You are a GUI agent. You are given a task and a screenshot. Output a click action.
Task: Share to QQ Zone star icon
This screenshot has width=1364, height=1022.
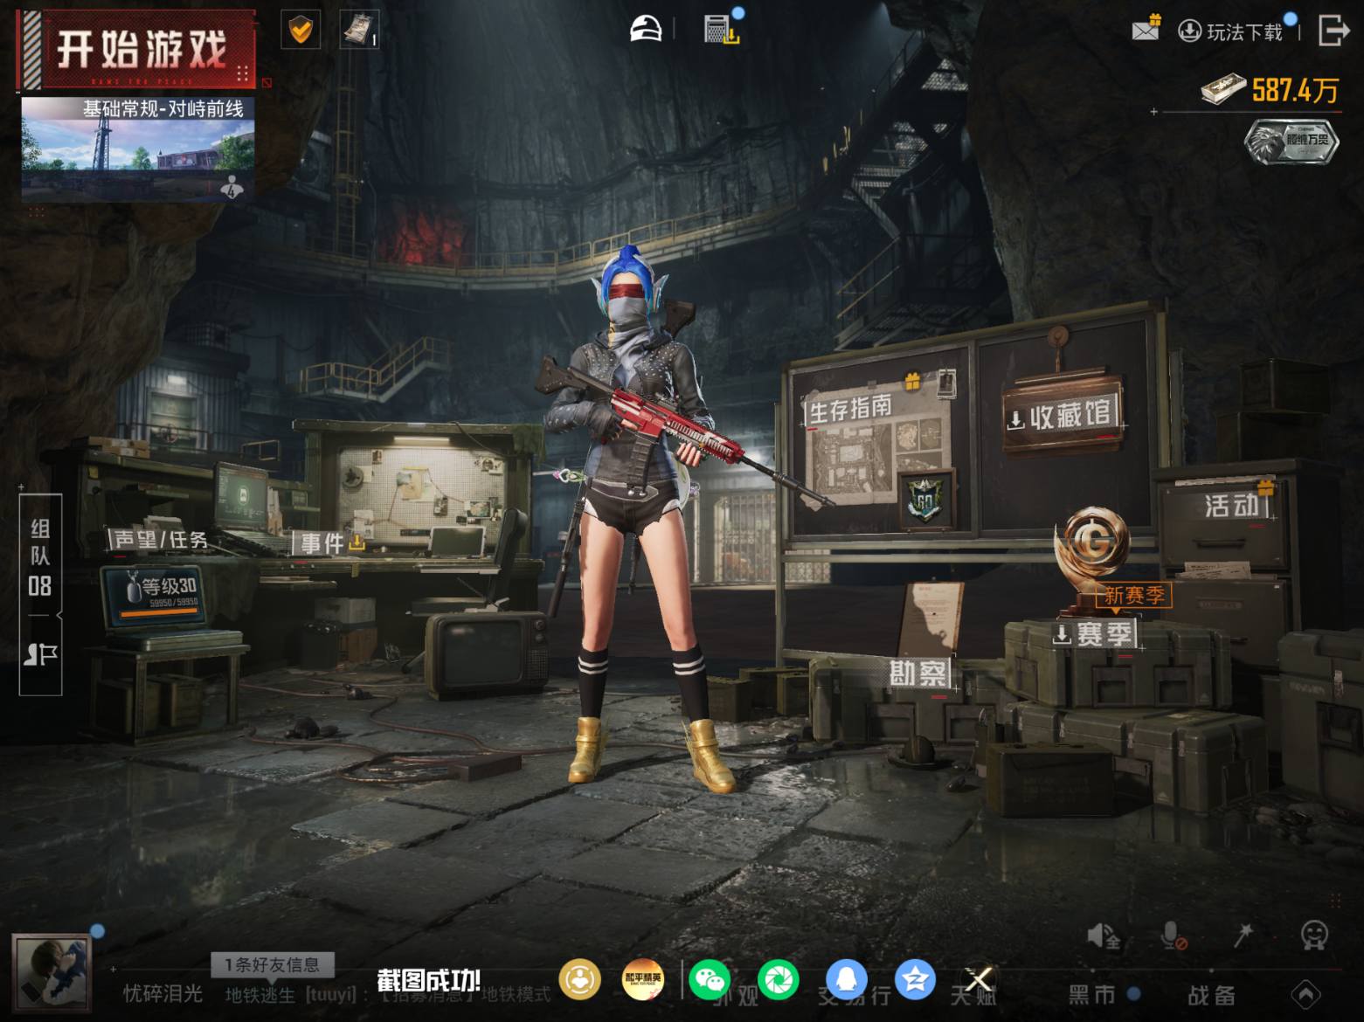click(x=915, y=979)
